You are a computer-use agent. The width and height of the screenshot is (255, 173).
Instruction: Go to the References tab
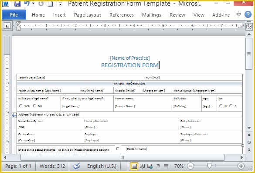tap(122, 15)
